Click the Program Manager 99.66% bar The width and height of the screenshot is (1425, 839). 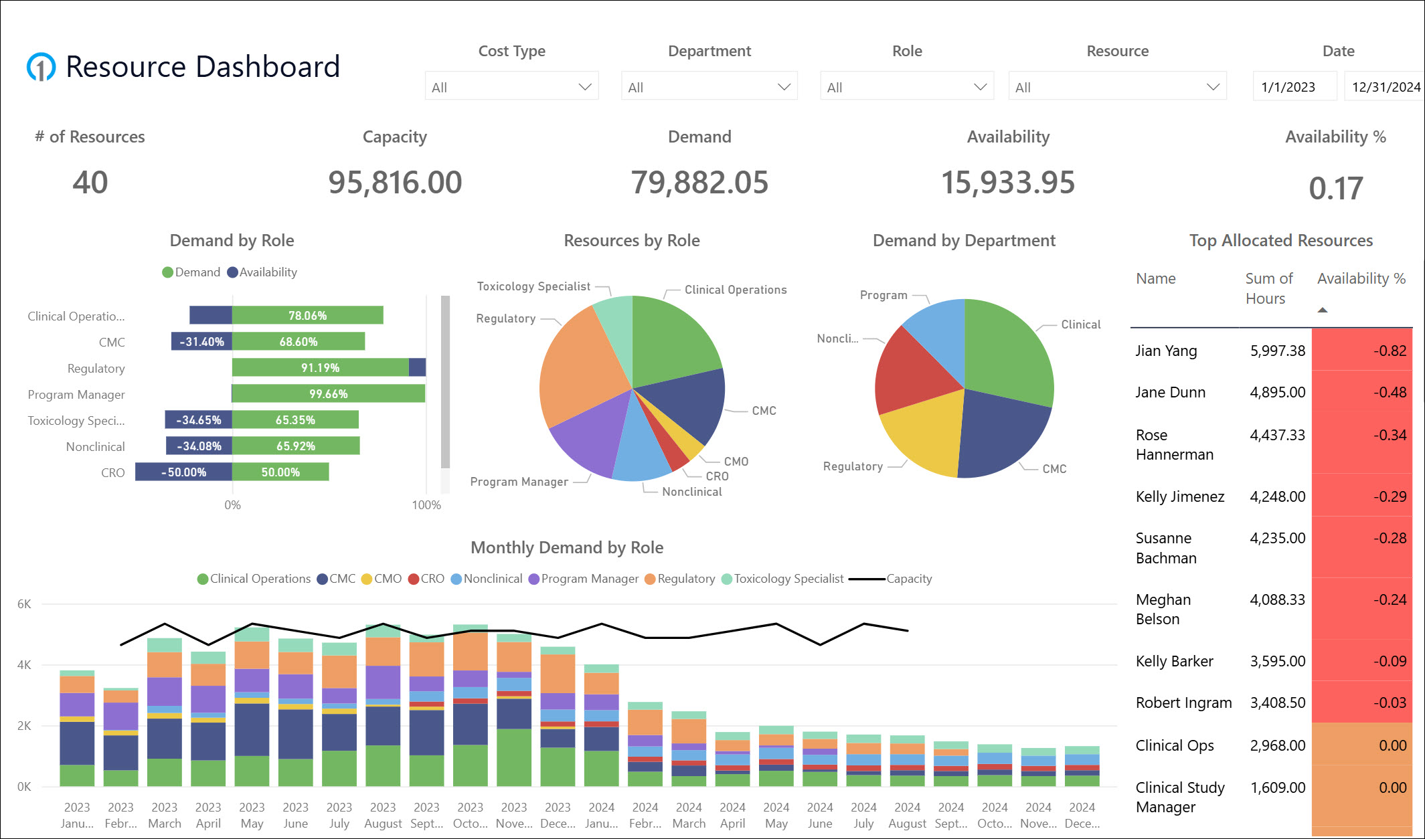[328, 393]
